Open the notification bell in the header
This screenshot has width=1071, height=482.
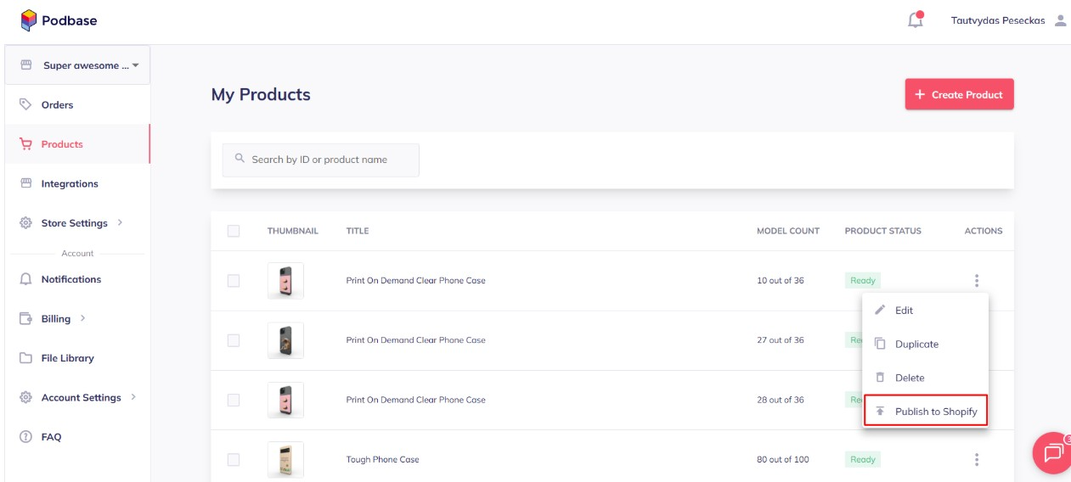click(x=916, y=20)
